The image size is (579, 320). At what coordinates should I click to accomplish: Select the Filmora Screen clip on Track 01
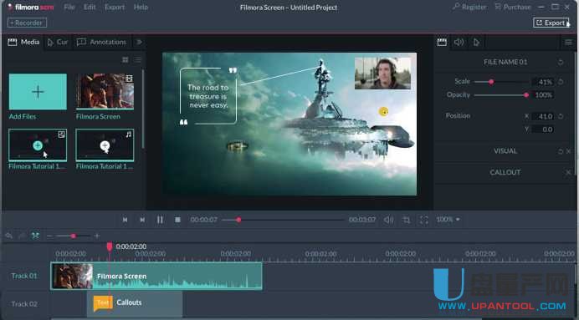pyautogui.click(x=156, y=276)
